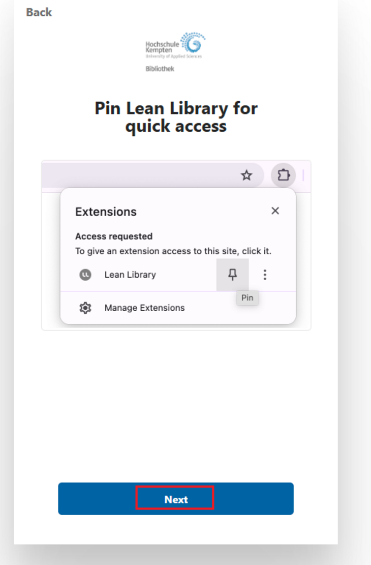Image resolution: width=371 pixels, height=565 pixels.
Task: Click the "Pin Lean Library for quick access" heading
Action: (176, 116)
